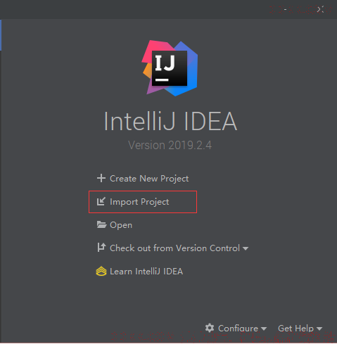Click the Import Project arrow icon
This screenshot has width=337, height=344.
pyautogui.click(x=101, y=201)
